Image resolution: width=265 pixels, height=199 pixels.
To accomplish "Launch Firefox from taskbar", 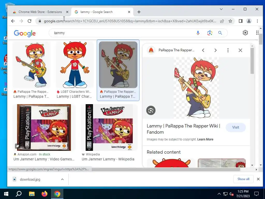I will coord(45,194).
